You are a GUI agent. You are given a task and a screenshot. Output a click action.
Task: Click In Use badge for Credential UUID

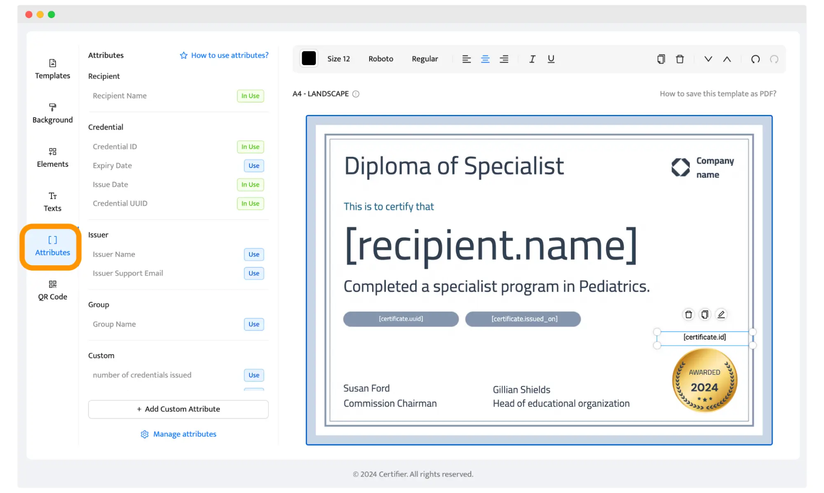(250, 203)
